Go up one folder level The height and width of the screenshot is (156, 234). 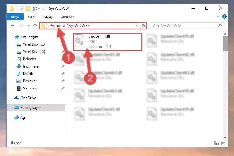35,26
